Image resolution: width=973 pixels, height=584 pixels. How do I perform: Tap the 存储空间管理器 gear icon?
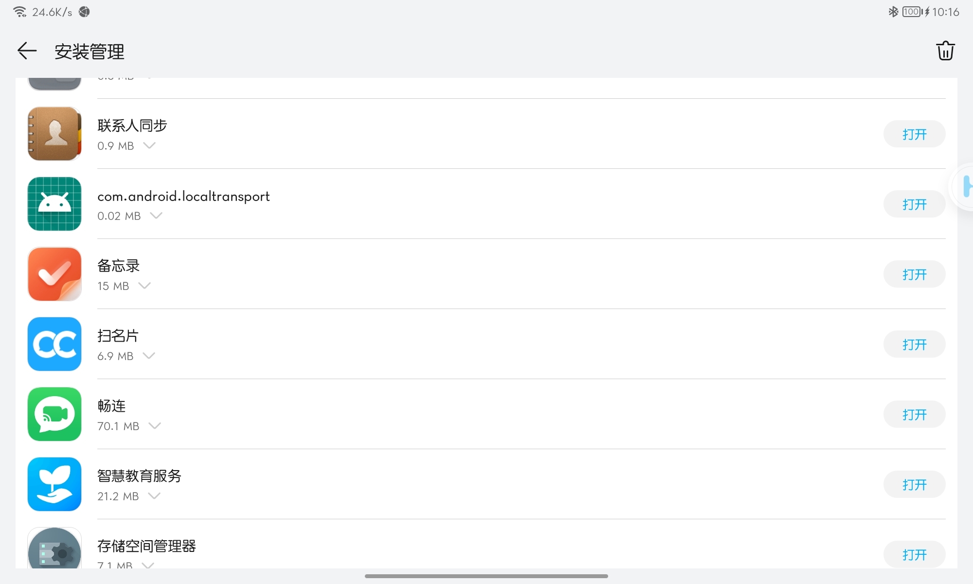[x=54, y=549]
